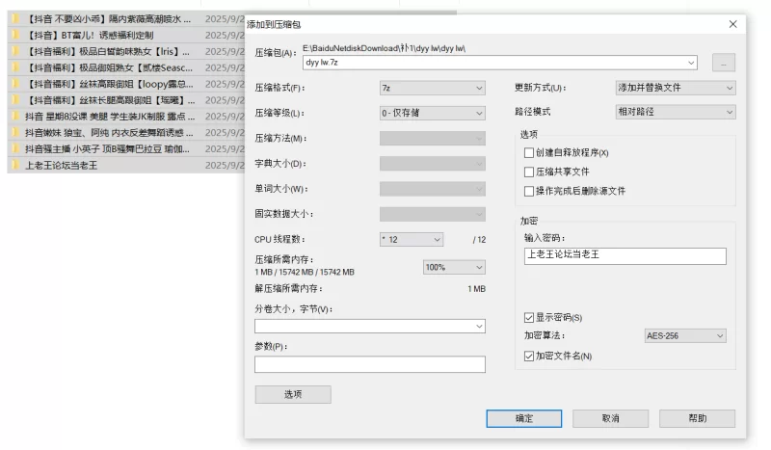771x450 pixels.
Task: Click the 选项 button at bottom left
Action: (x=293, y=394)
